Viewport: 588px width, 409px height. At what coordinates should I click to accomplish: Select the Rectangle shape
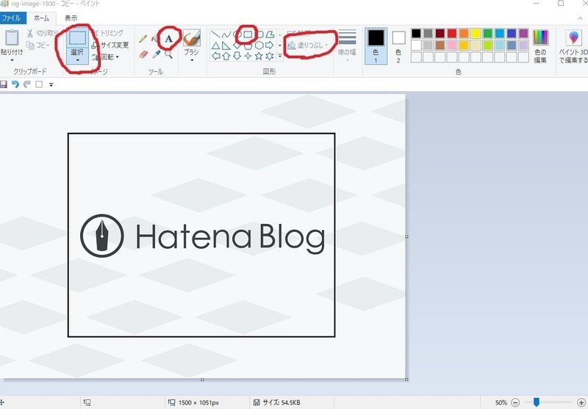248,35
